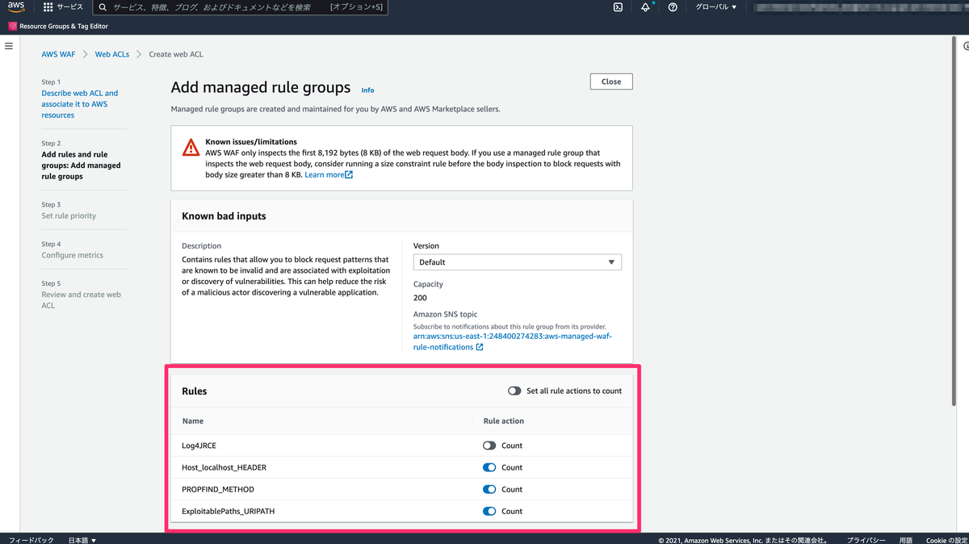This screenshot has height=544, width=969.
Task: Click the Close button
Action: [610, 81]
